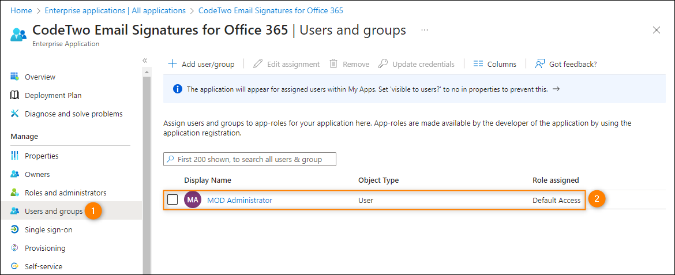
Task: Click the Enterprise Application header icon
Action: [x=18, y=35]
